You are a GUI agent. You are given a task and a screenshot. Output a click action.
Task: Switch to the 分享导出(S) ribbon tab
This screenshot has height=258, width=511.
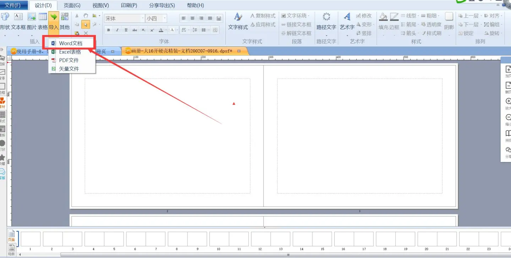(x=162, y=5)
